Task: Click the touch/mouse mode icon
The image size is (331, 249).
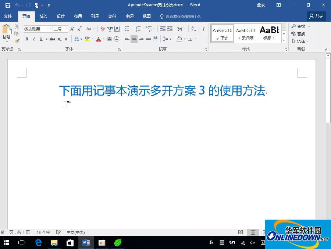Action: (x=36, y=5)
